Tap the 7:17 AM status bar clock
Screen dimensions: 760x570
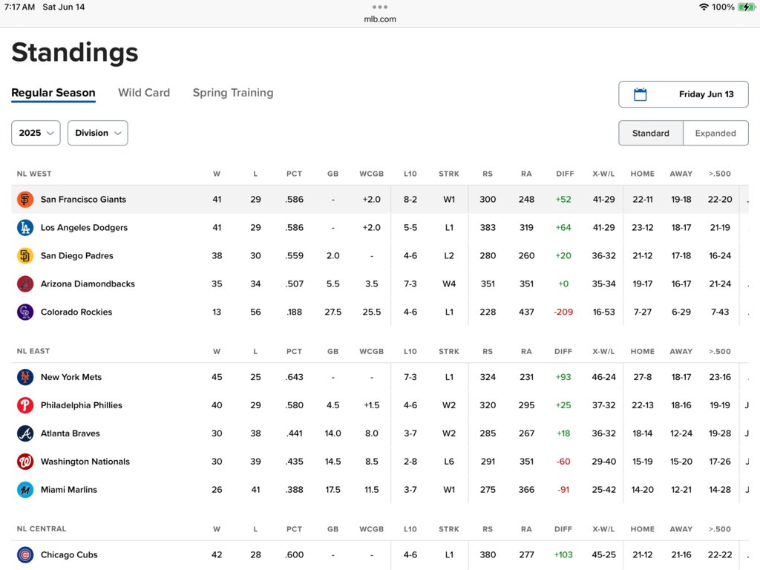click(19, 7)
